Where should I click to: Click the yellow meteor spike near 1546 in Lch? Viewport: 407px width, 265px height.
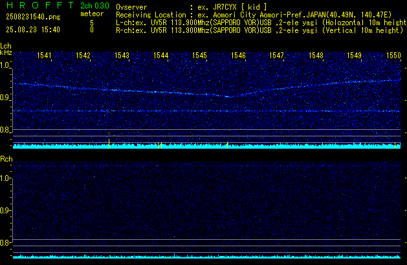(228, 145)
